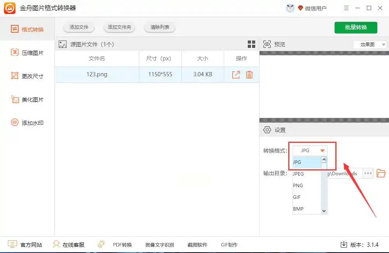Click the export icon for 123.png

pyautogui.click(x=236, y=75)
